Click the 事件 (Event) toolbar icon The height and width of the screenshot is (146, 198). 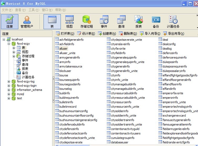104,22
